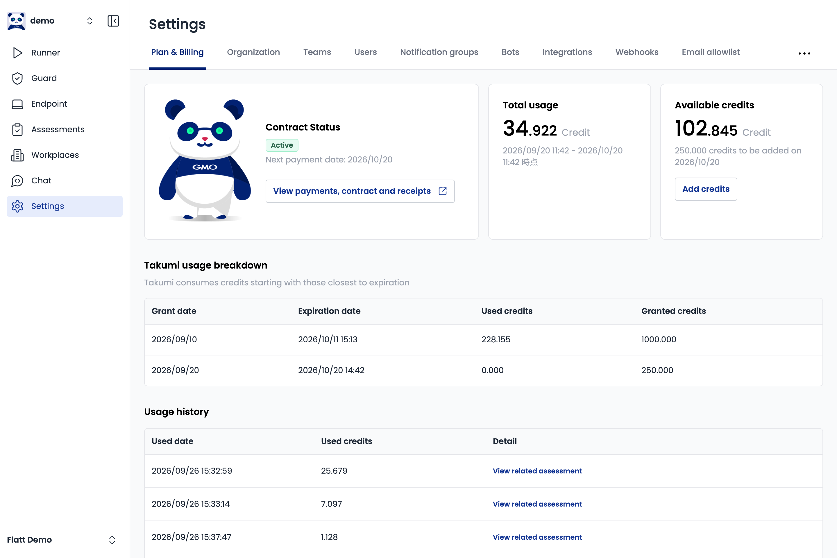Click the Runner play icon

point(17,53)
